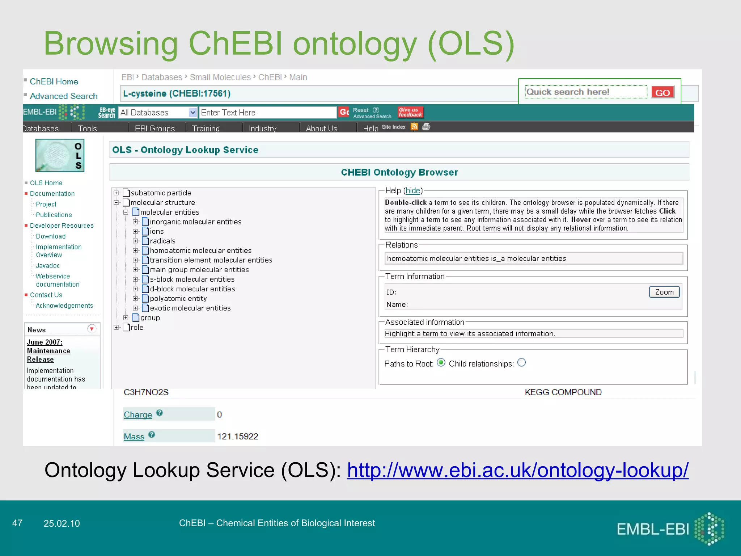The width and height of the screenshot is (741, 556).
Task: Open the OLS Home link
Action: [46, 183]
